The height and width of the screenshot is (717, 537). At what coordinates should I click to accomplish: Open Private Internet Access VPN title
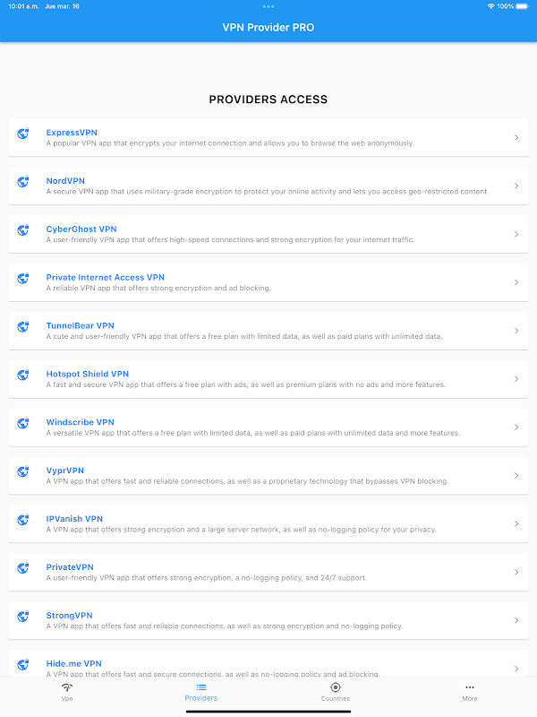pos(105,278)
